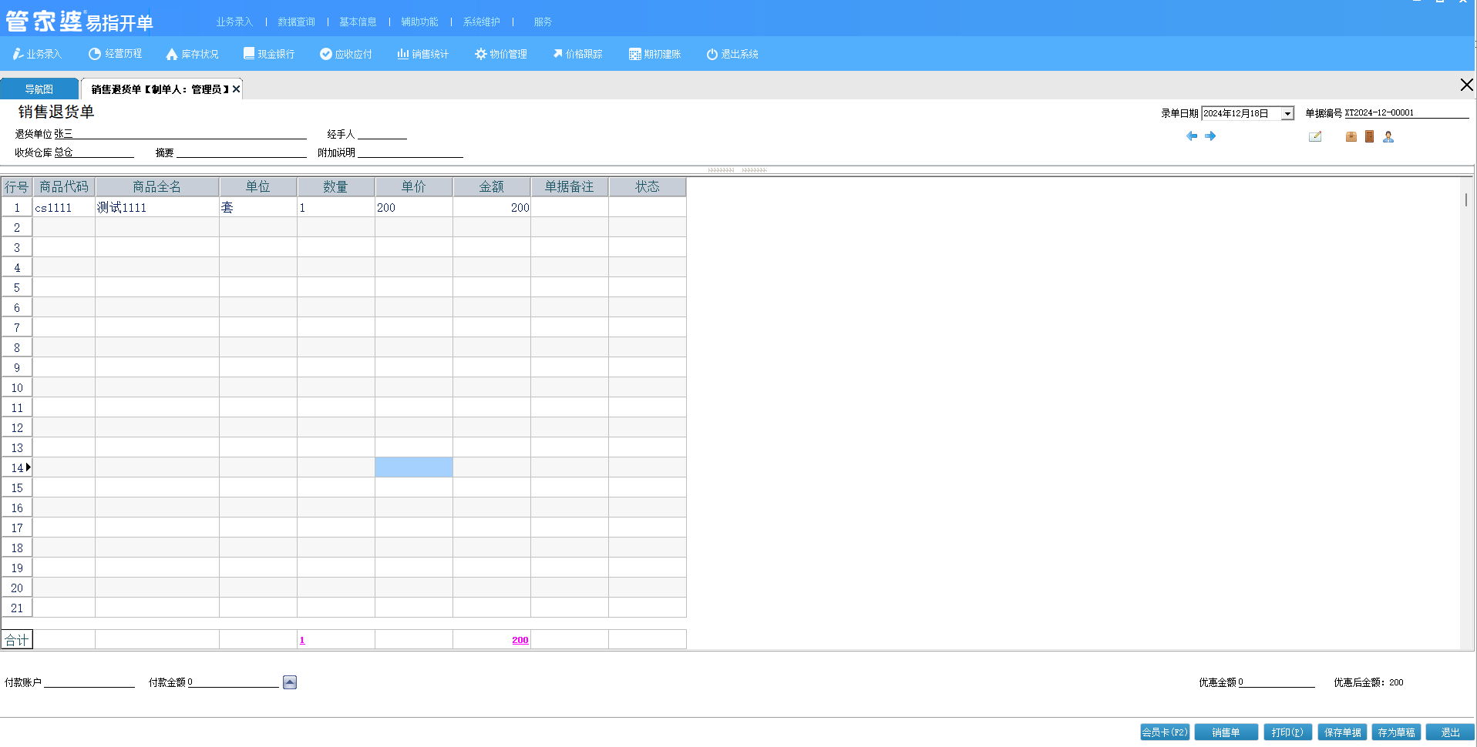Click the 测试1111 product name cell
This screenshot has width=1477, height=747.
157,207
